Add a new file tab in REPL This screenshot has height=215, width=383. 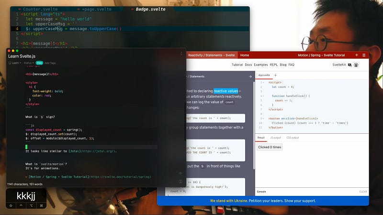pos(276,75)
